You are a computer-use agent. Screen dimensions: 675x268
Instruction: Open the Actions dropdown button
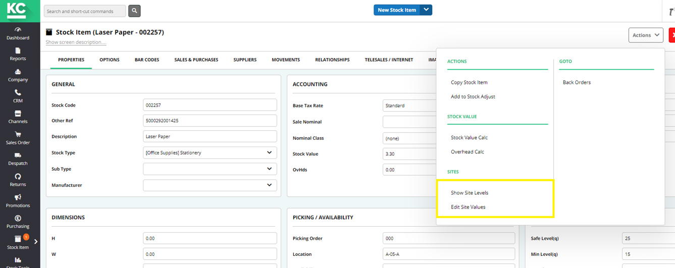(x=646, y=35)
